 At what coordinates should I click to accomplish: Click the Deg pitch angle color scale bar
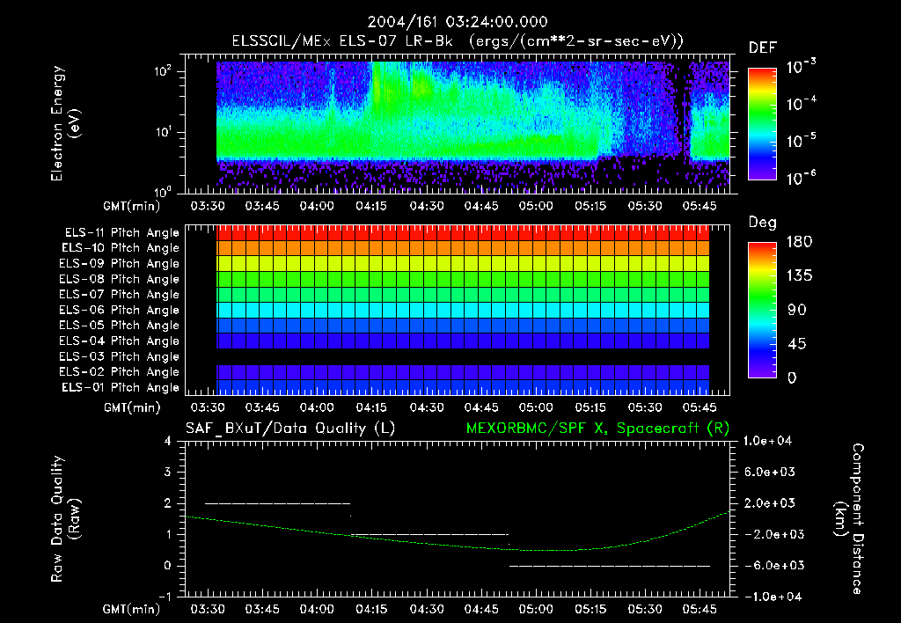tap(762, 310)
